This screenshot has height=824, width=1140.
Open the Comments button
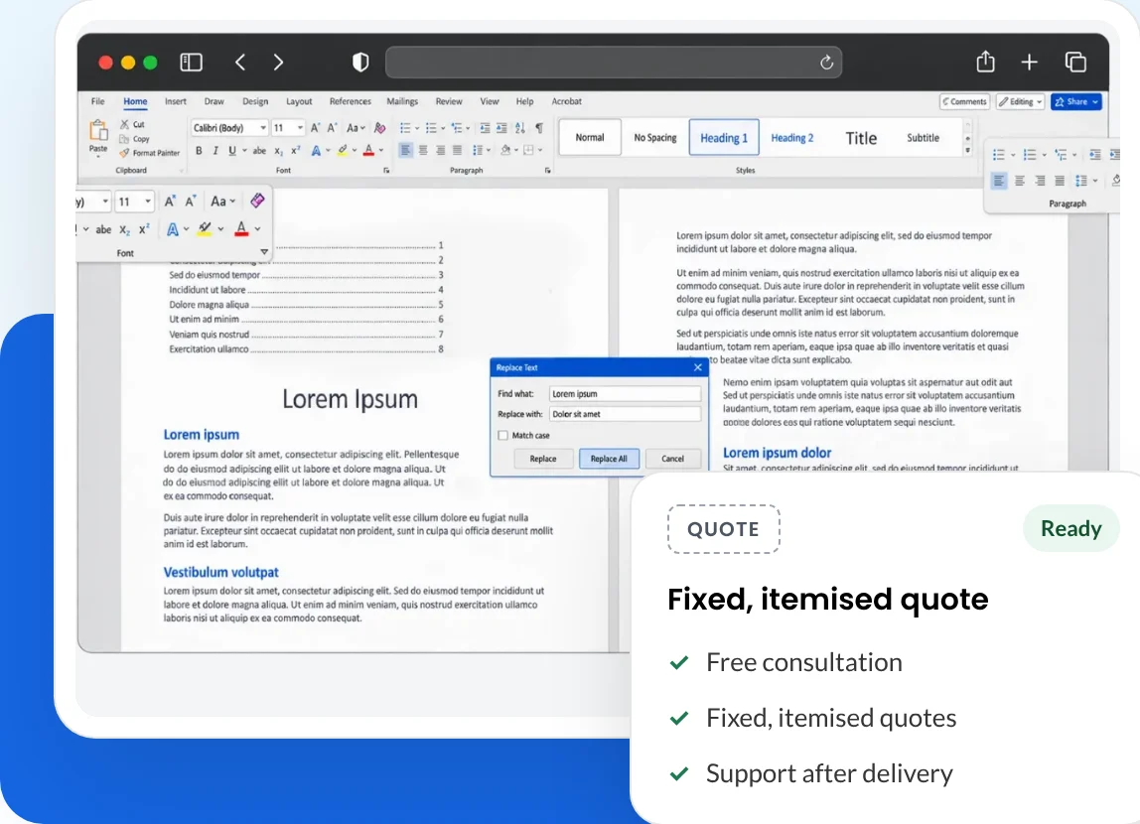click(x=965, y=101)
